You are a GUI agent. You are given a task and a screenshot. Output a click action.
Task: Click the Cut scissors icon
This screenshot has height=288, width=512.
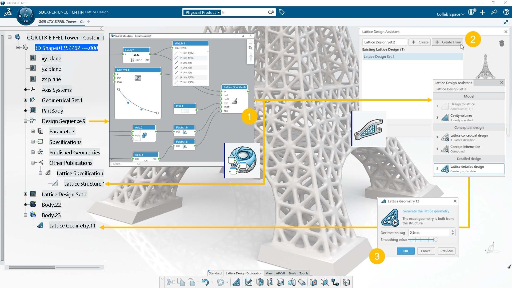click(171, 282)
